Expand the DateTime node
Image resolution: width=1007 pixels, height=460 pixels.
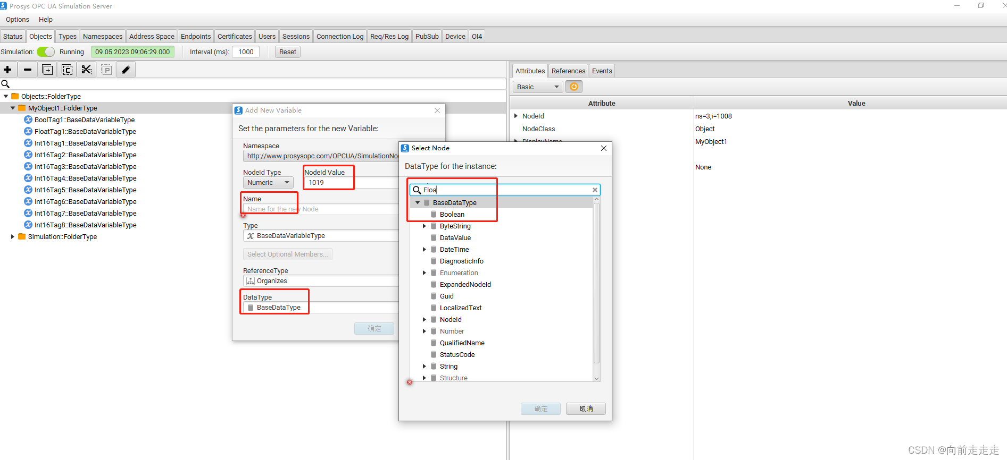[425, 250]
